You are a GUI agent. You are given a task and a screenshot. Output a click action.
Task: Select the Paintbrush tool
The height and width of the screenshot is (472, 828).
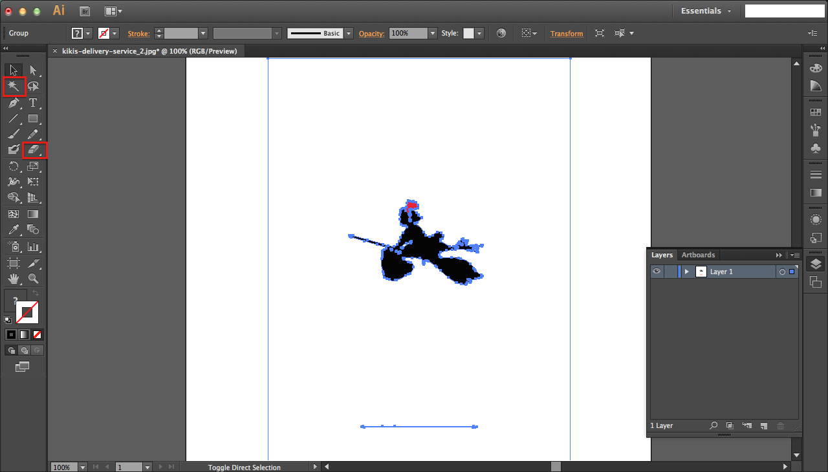point(14,134)
